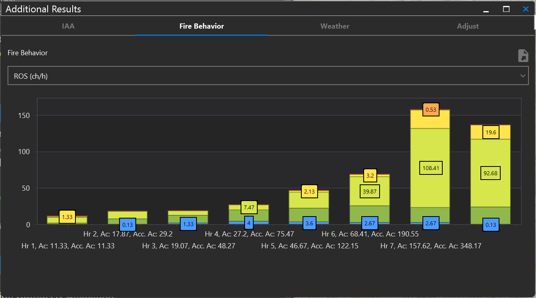
Task: Click the 39.87 bar segment label
Action: click(x=370, y=192)
